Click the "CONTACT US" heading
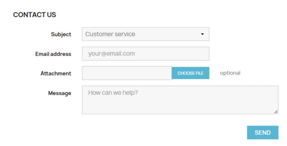 point(34,15)
